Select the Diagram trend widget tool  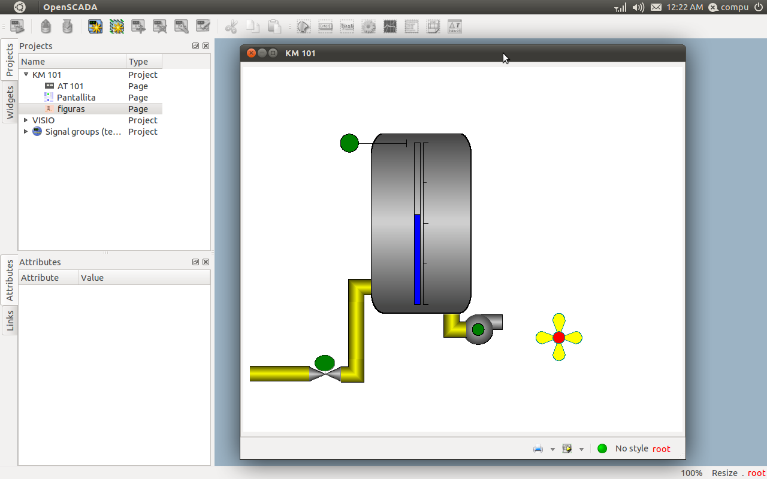coord(390,26)
